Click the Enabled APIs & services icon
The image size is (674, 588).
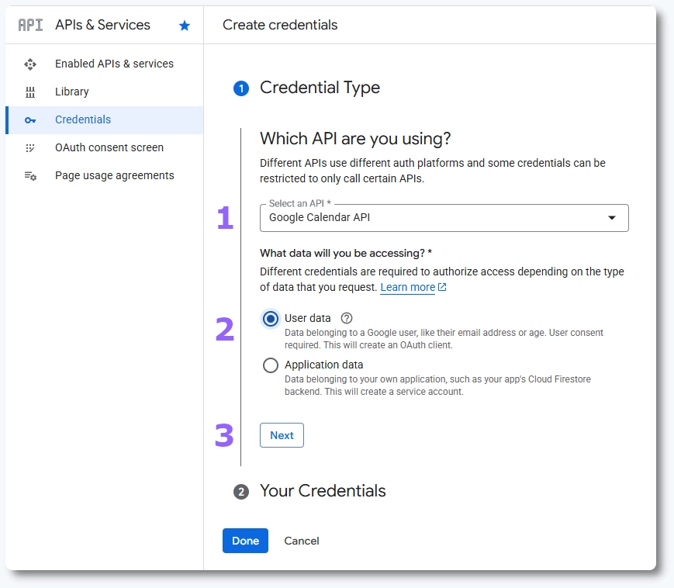pyautogui.click(x=30, y=64)
